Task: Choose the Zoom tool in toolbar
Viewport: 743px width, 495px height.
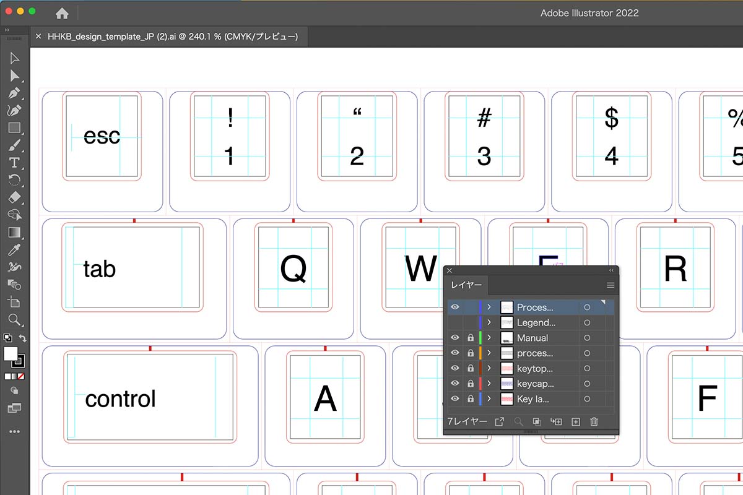Action: pos(14,320)
